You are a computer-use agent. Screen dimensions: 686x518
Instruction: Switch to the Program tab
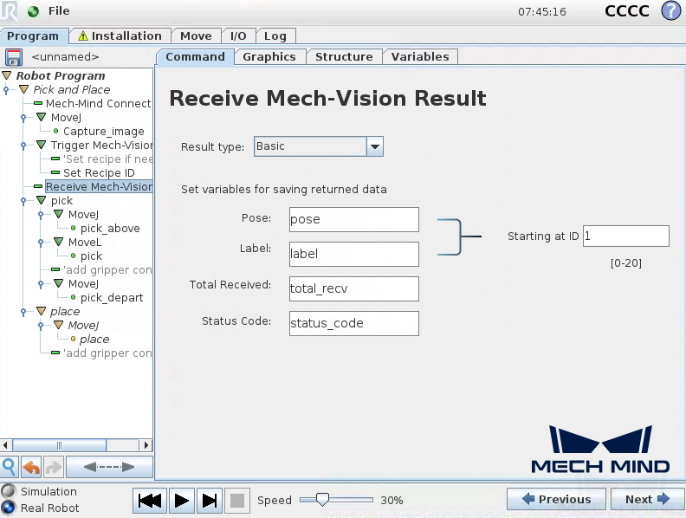33,36
